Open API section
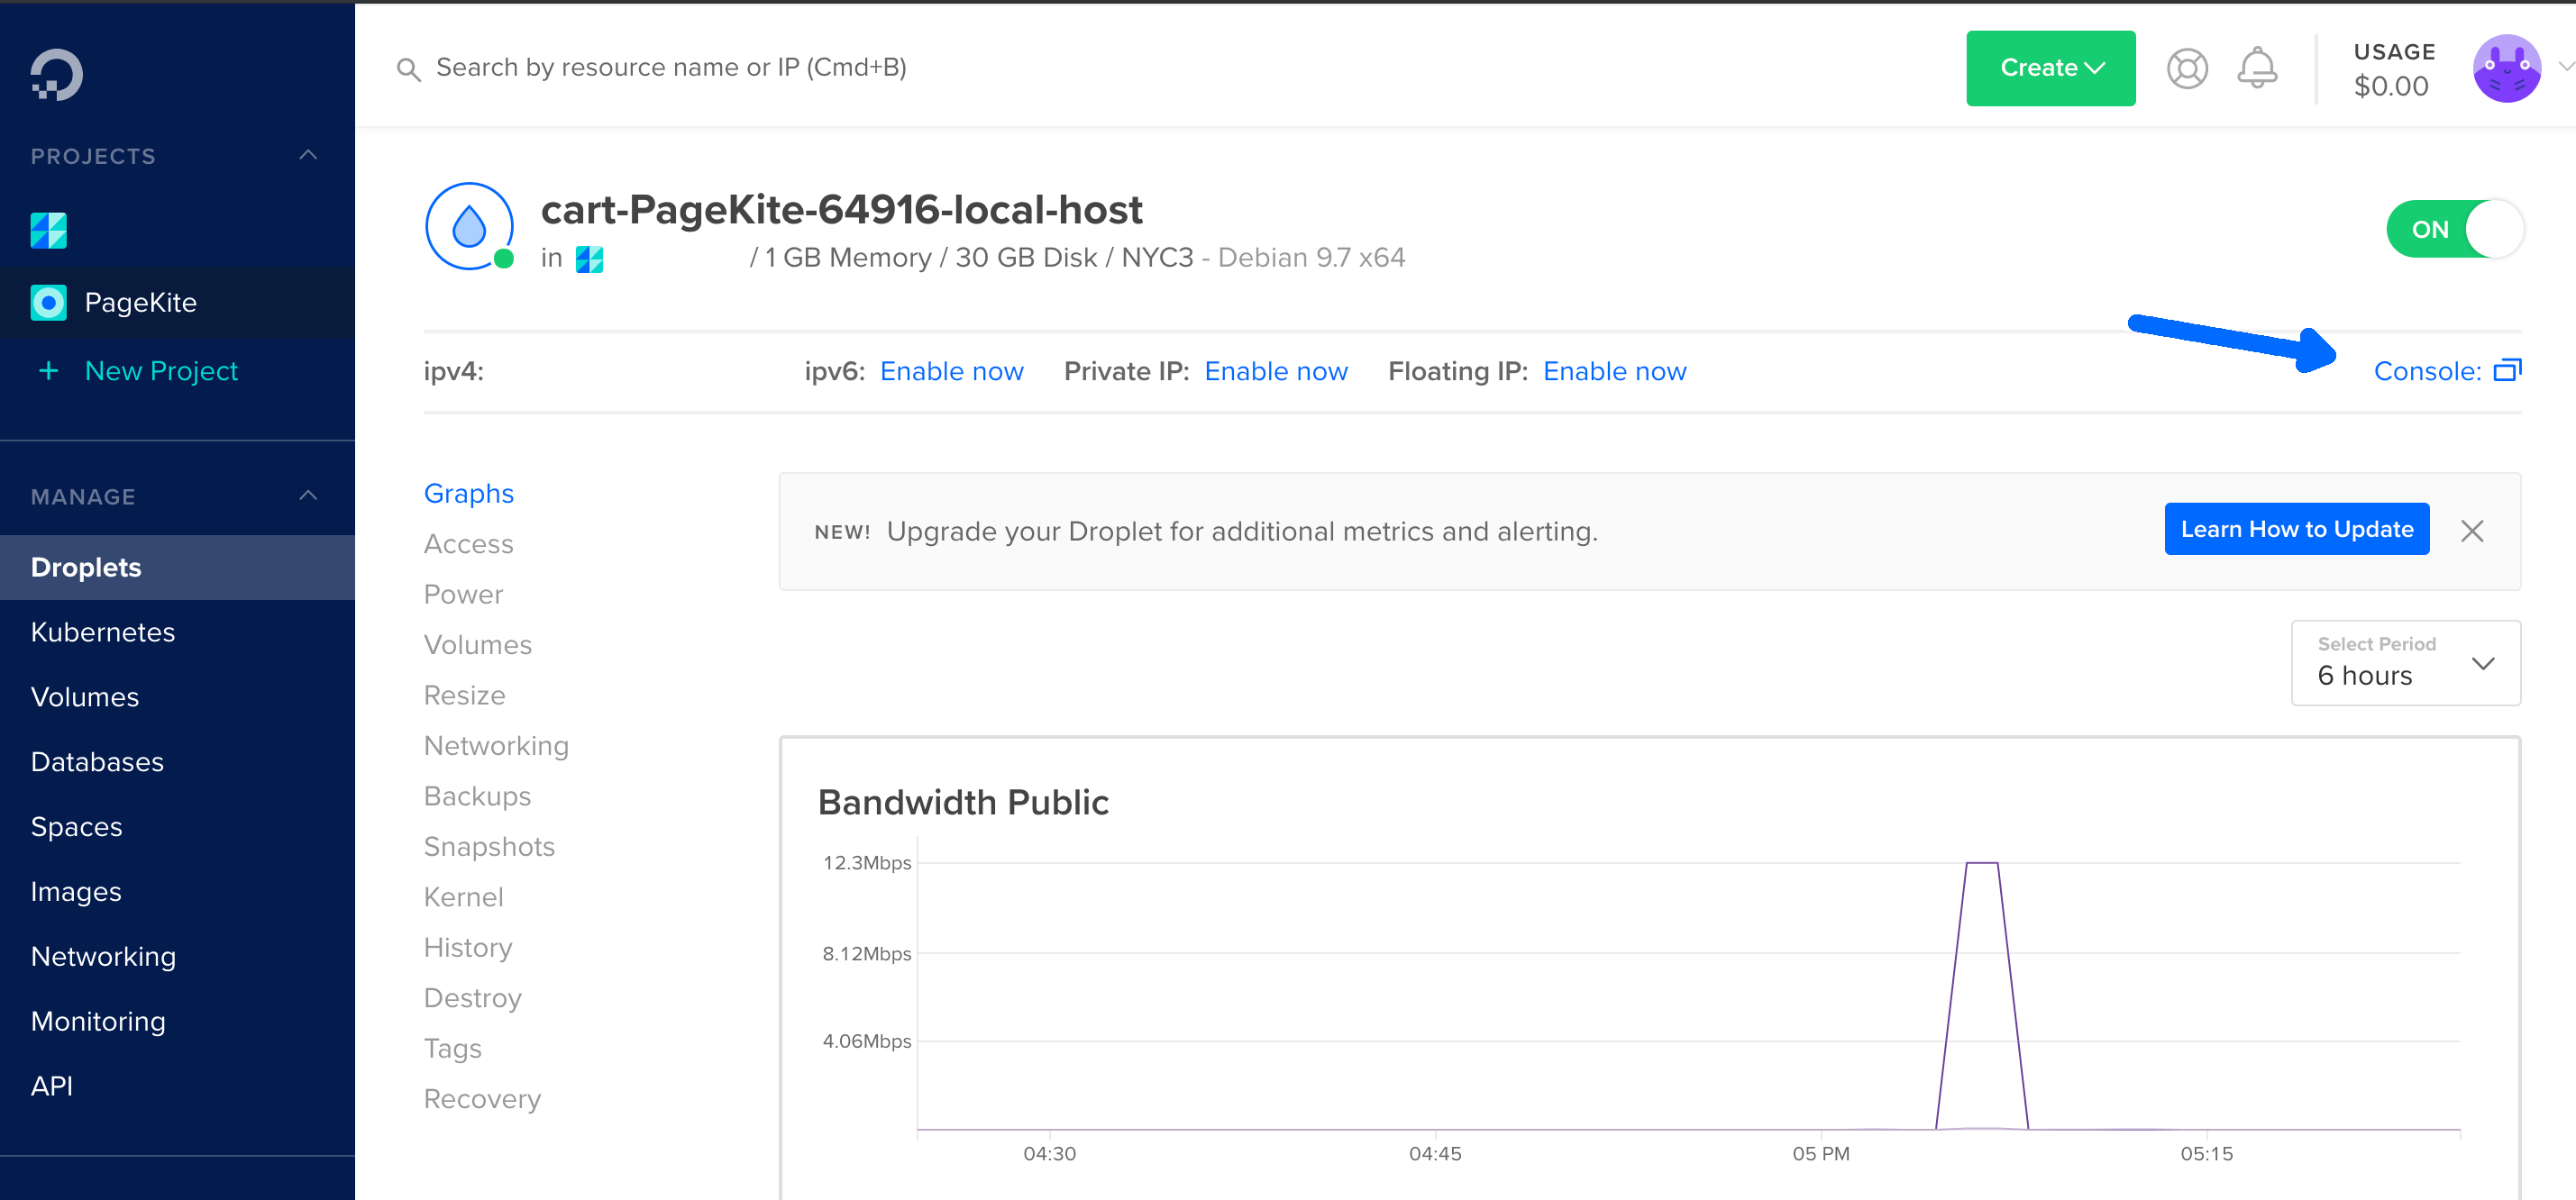This screenshot has height=1200, width=2576. [x=51, y=1086]
